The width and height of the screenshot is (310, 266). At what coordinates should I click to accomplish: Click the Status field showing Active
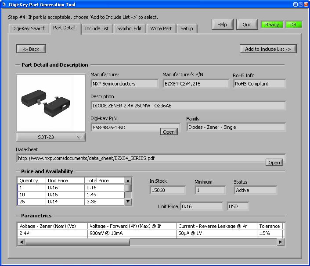point(255,190)
